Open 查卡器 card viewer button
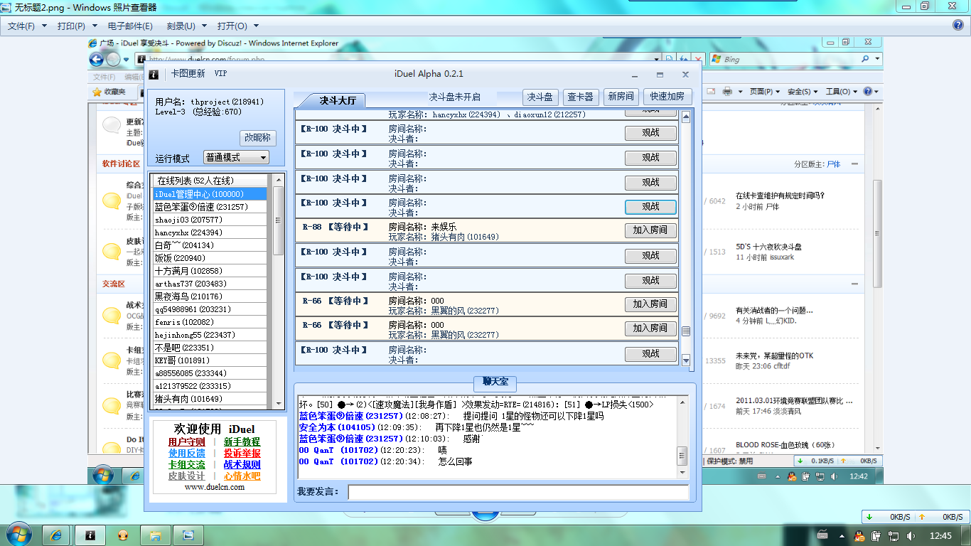971x546 pixels. [x=579, y=97]
